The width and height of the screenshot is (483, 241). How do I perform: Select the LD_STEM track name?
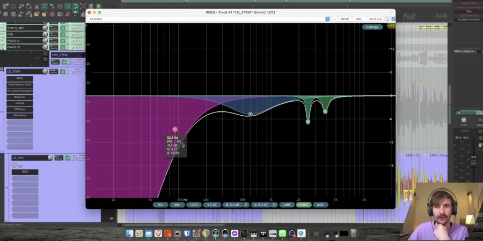click(14, 72)
